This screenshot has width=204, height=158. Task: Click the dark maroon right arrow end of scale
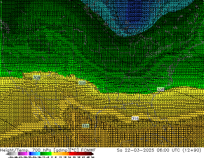click(x=92, y=154)
